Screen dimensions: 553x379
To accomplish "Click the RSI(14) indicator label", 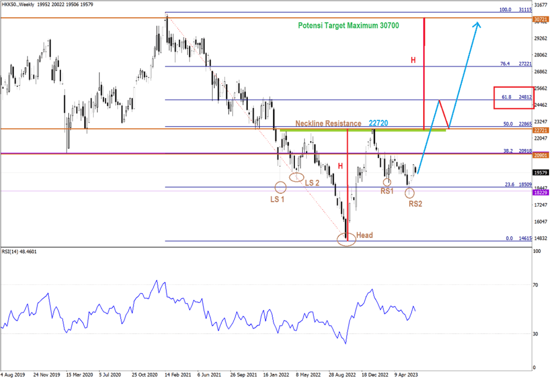I will 19,252.
